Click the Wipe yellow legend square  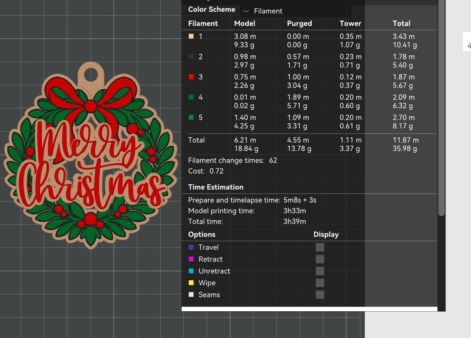click(x=191, y=283)
